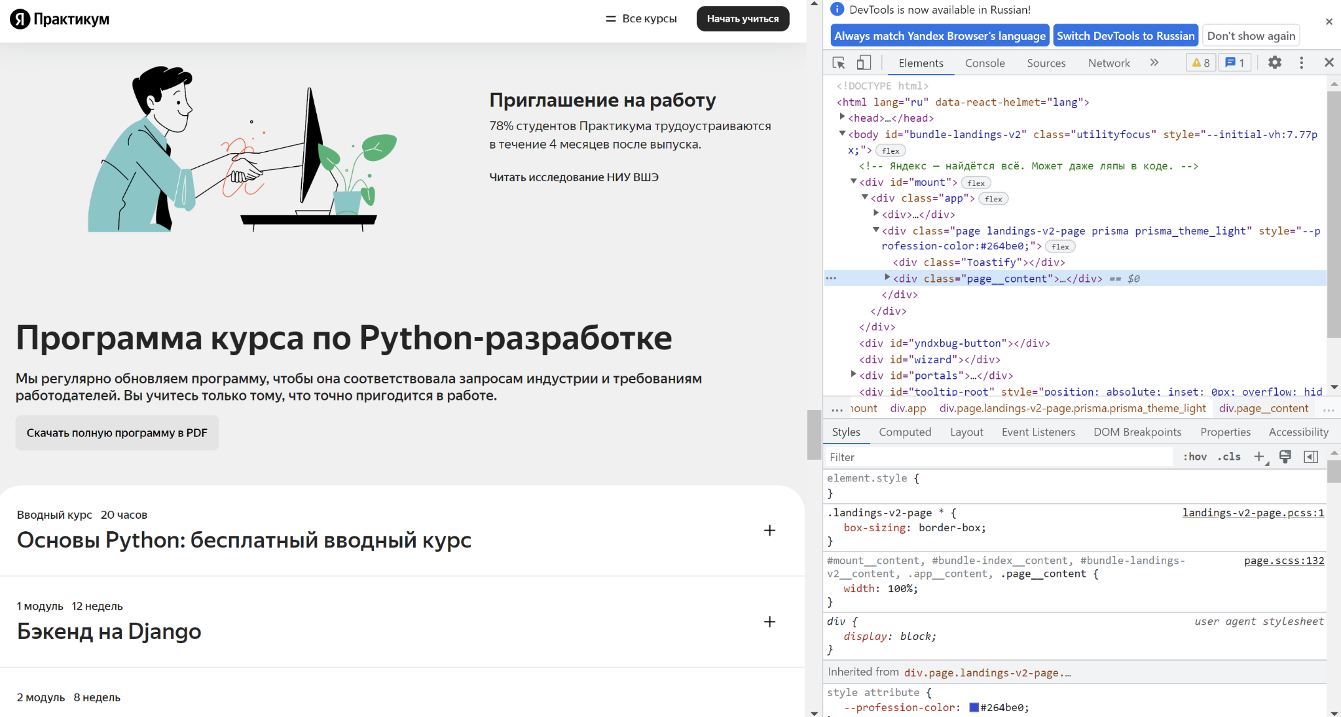Open the Properties tab
Image resolution: width=1341 pixels, height=717 pixels.
coord(1225,432)
